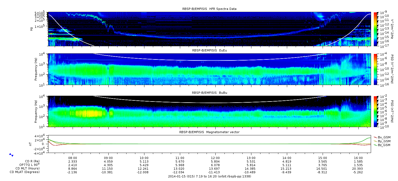Click the OP77Q L 90° row label
This screenshot has height=181, width=398.
click(x=27, y=165)
